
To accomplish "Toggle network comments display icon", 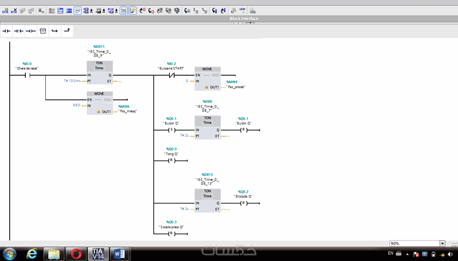I will click(x=123, y=11).
